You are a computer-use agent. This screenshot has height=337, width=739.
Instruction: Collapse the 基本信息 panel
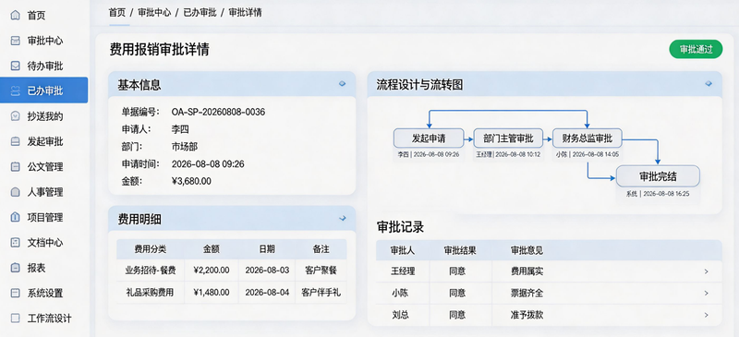pos(342,83)
